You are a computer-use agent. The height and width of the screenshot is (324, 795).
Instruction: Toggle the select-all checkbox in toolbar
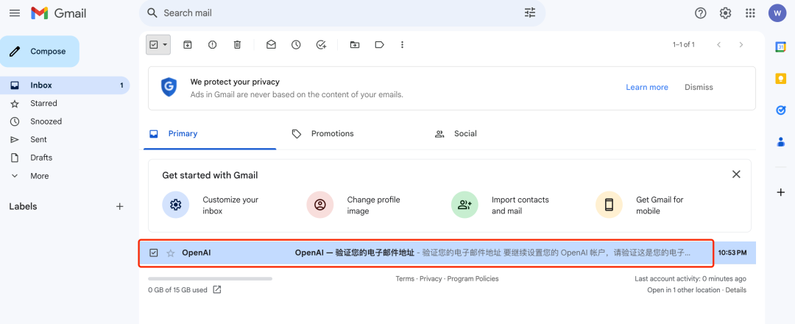point(154,45)
